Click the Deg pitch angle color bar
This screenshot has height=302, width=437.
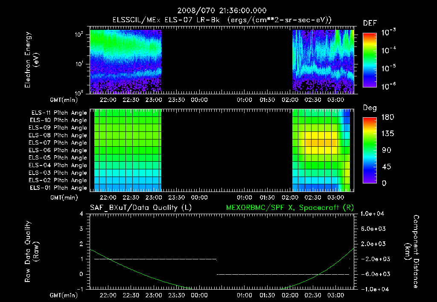click(370, 151)
